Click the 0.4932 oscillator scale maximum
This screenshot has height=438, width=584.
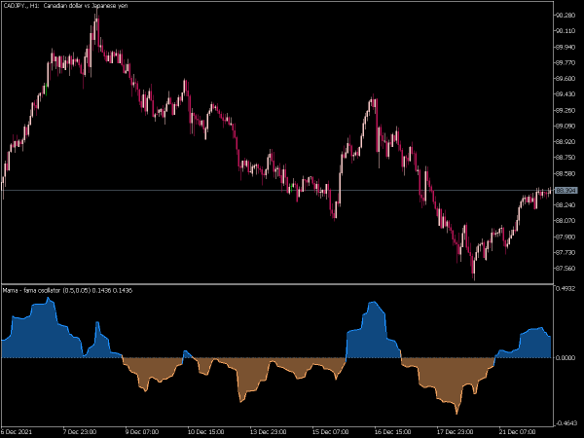566,289
